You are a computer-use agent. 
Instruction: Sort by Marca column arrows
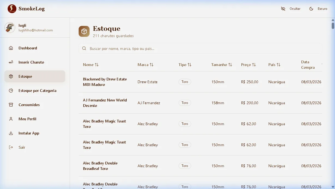pos(152,65)
